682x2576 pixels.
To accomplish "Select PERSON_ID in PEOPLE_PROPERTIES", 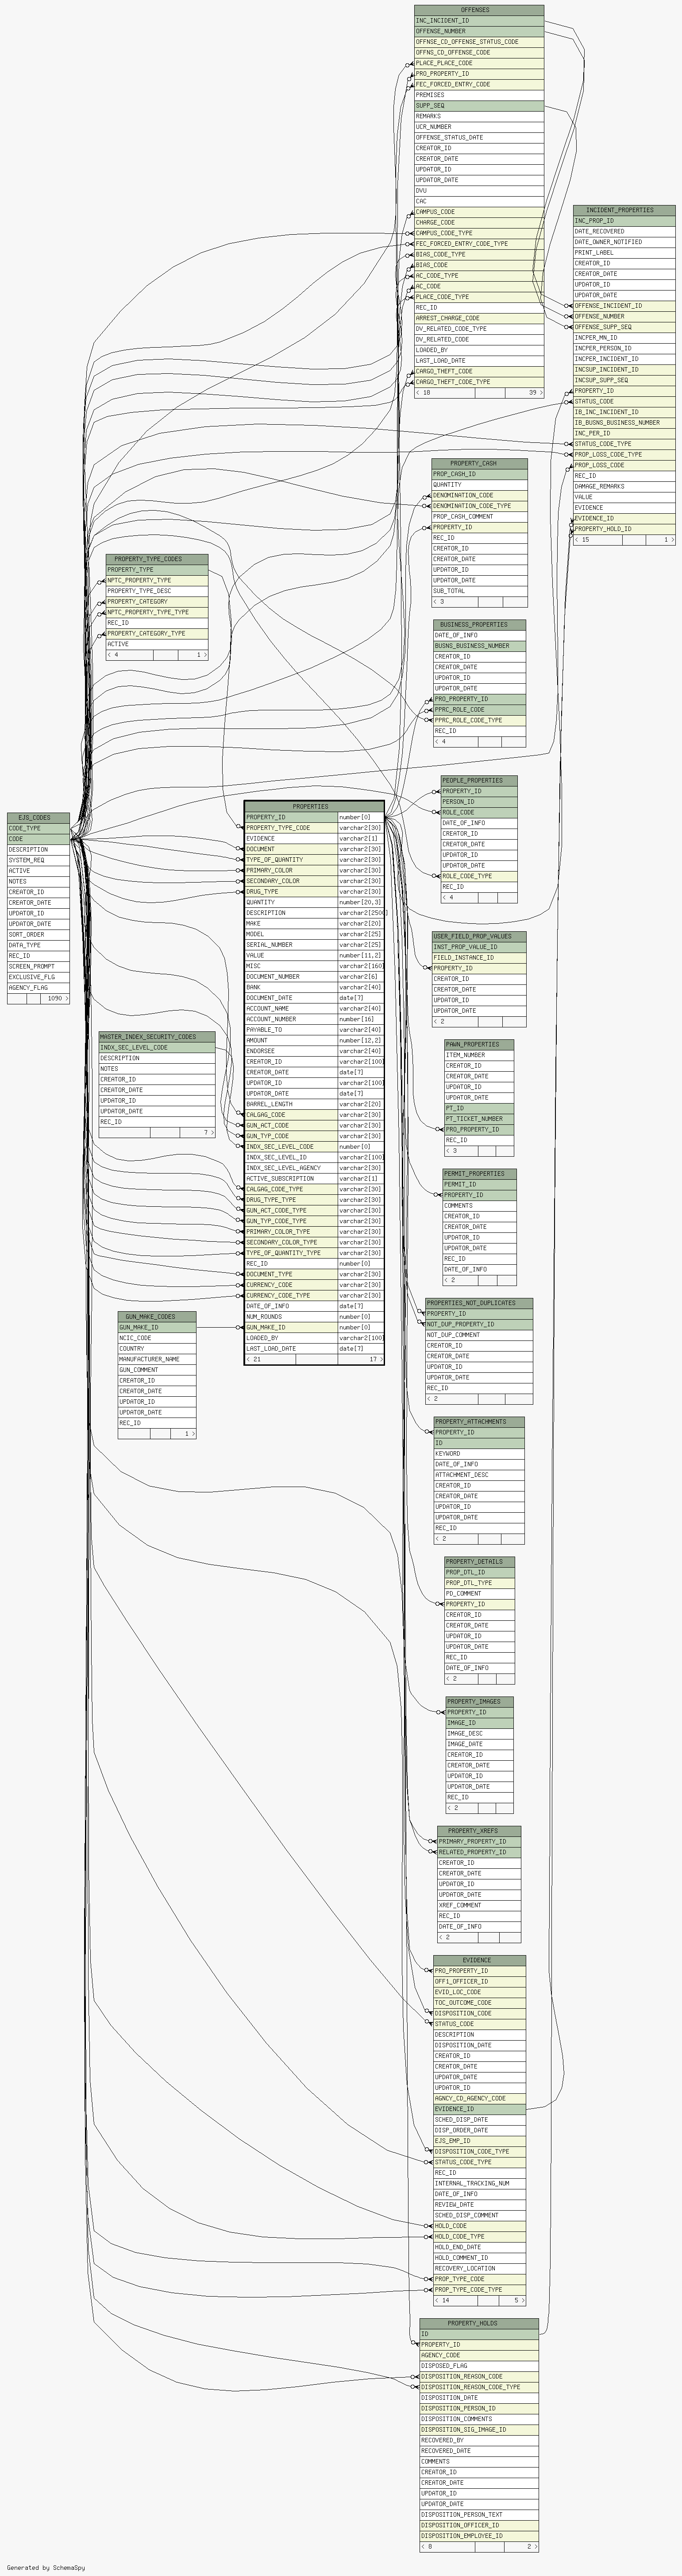I will pos(479,802).
